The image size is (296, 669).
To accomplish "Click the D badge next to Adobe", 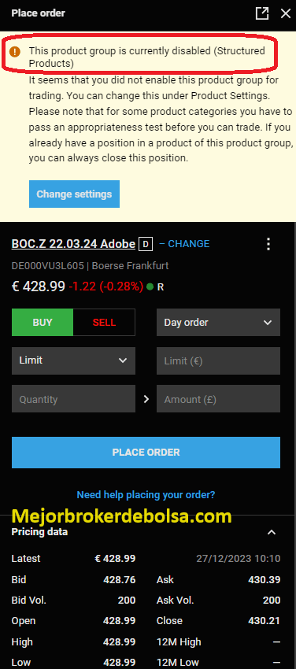I will tap(146, 244).
